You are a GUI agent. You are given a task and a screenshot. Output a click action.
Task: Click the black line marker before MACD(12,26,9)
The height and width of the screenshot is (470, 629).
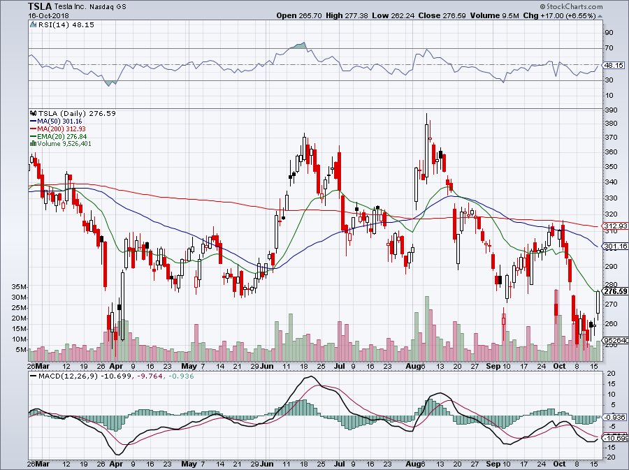34,376
